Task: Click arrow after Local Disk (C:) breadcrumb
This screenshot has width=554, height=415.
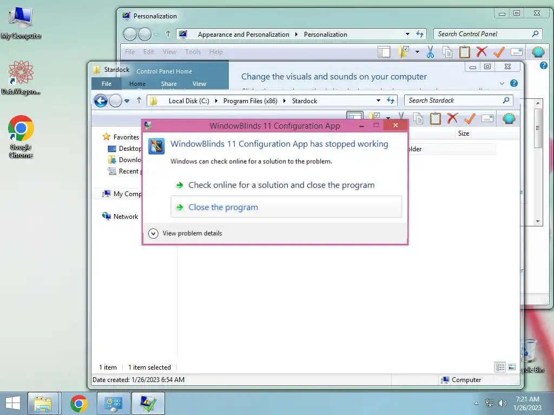Action: tap(216, 101)
